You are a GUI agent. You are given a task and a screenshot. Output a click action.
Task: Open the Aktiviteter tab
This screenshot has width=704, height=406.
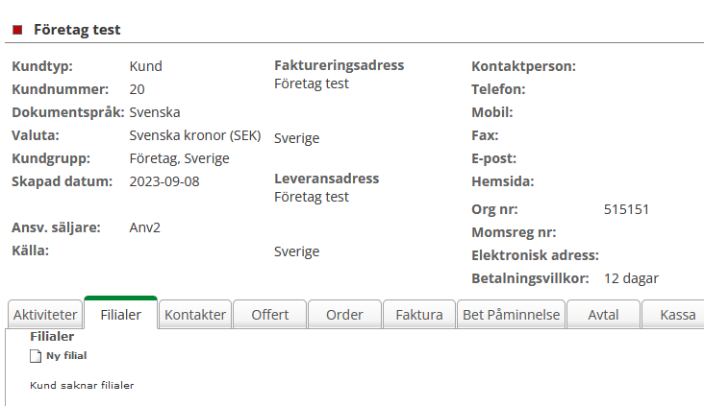45,315
